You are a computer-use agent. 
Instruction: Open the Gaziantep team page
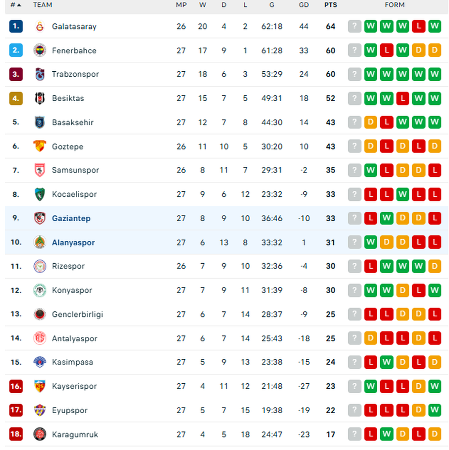tap(71, 218)
